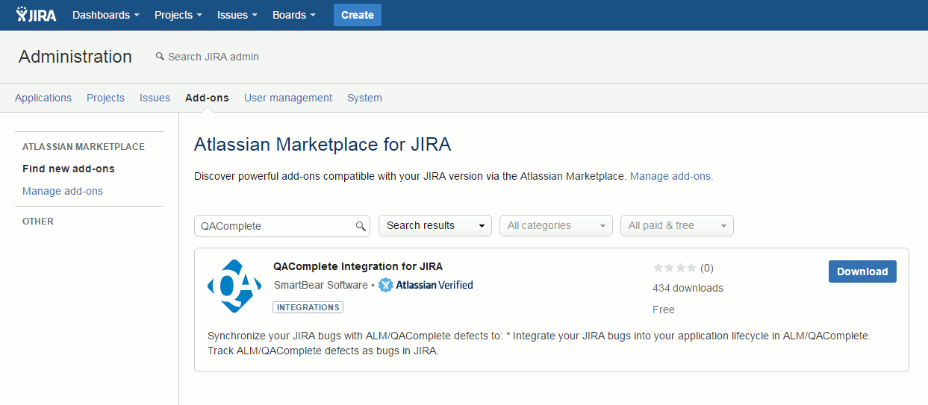Switch to the User management tab

288,98
